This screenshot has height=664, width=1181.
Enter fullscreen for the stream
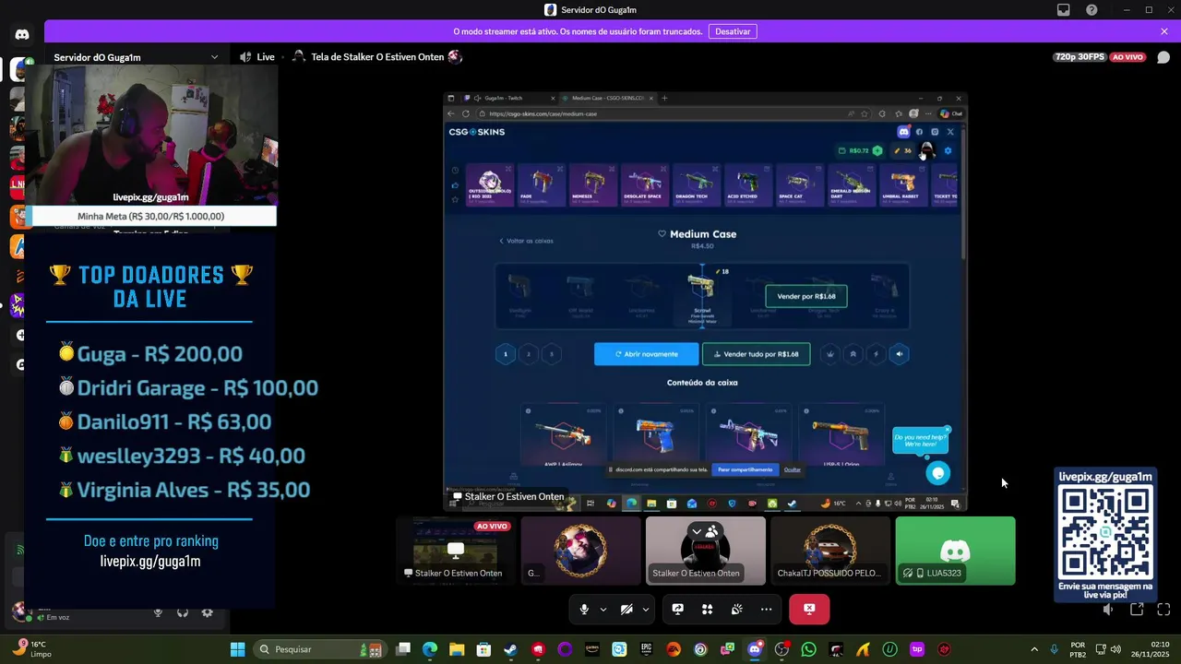tap(1163, 610)
